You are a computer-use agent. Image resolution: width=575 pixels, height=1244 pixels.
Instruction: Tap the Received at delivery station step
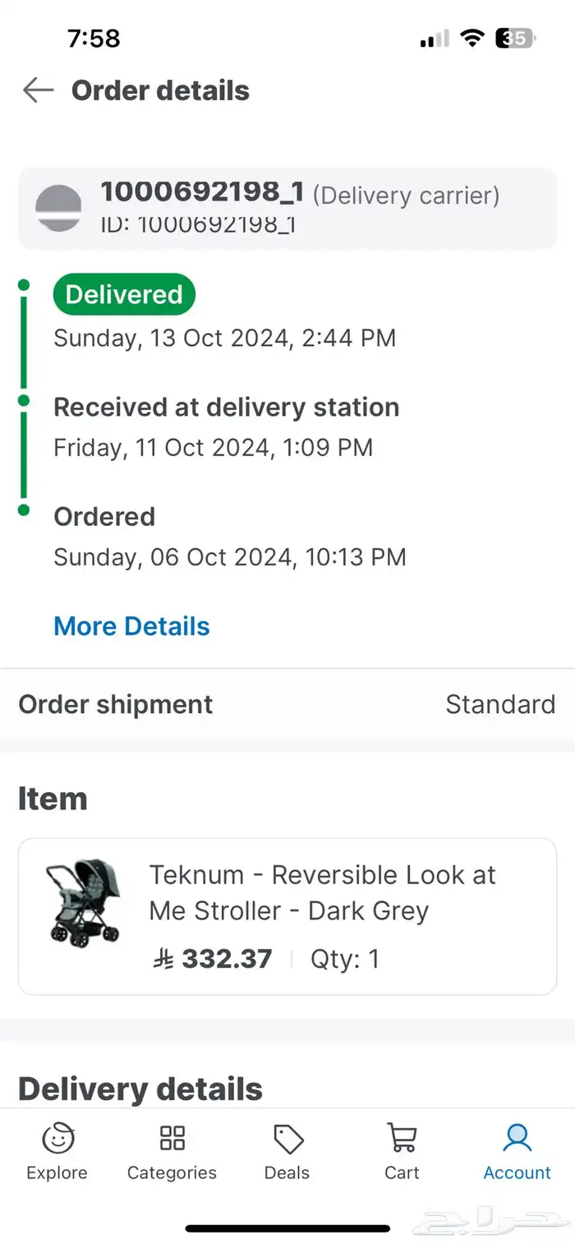[x=226, y=408]
